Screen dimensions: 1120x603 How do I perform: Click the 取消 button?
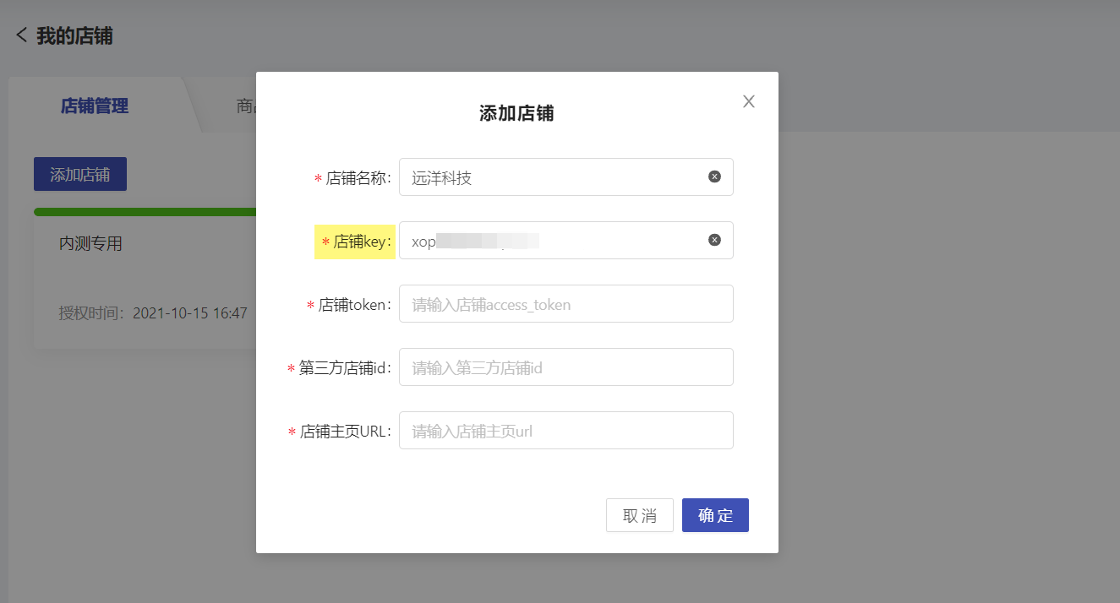pyautogui.click(x=640, y=515)
